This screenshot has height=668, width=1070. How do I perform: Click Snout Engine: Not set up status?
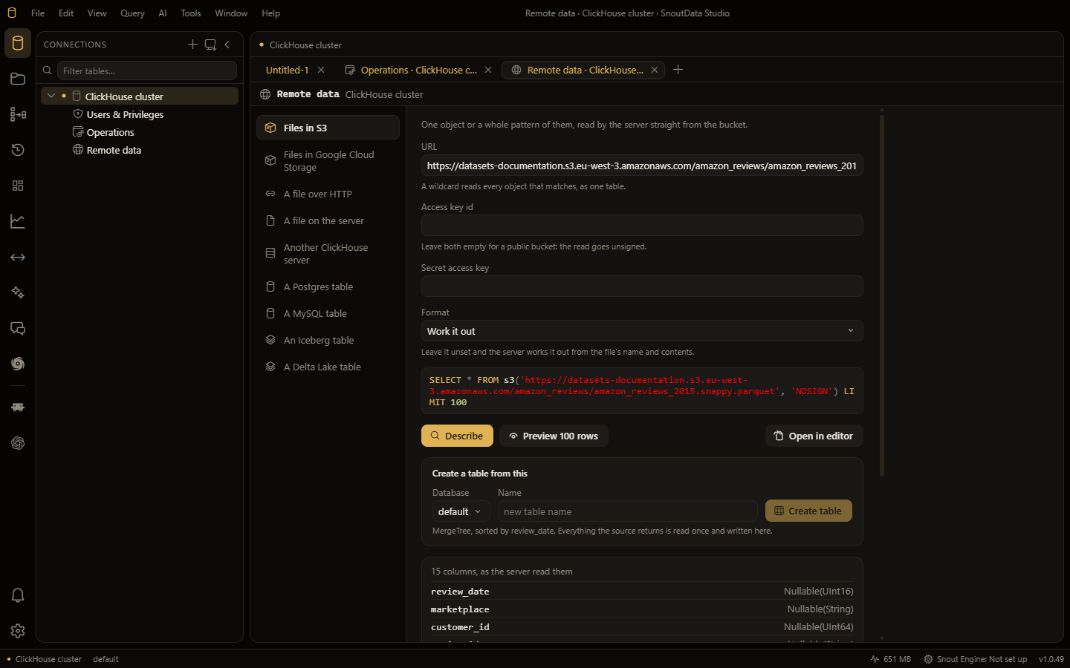click(975, 659)
